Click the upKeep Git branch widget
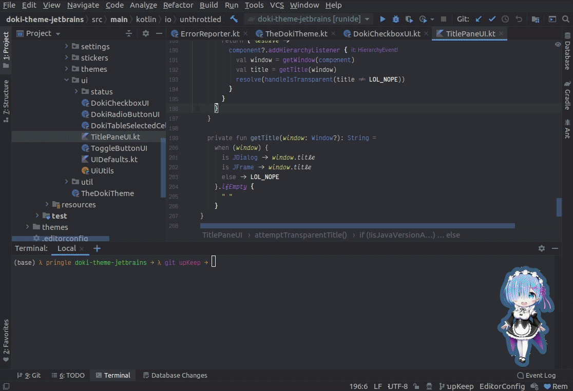 (456, 386)
